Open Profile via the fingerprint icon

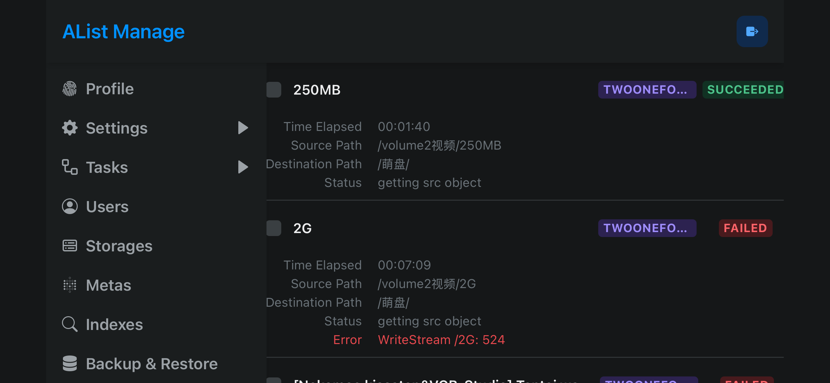[x=70, y=89]
